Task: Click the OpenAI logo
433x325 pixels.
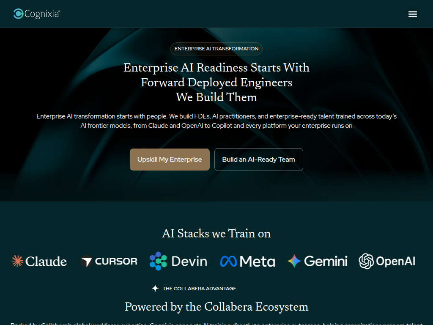Action: pyautogui.click(x=387, y=261)
